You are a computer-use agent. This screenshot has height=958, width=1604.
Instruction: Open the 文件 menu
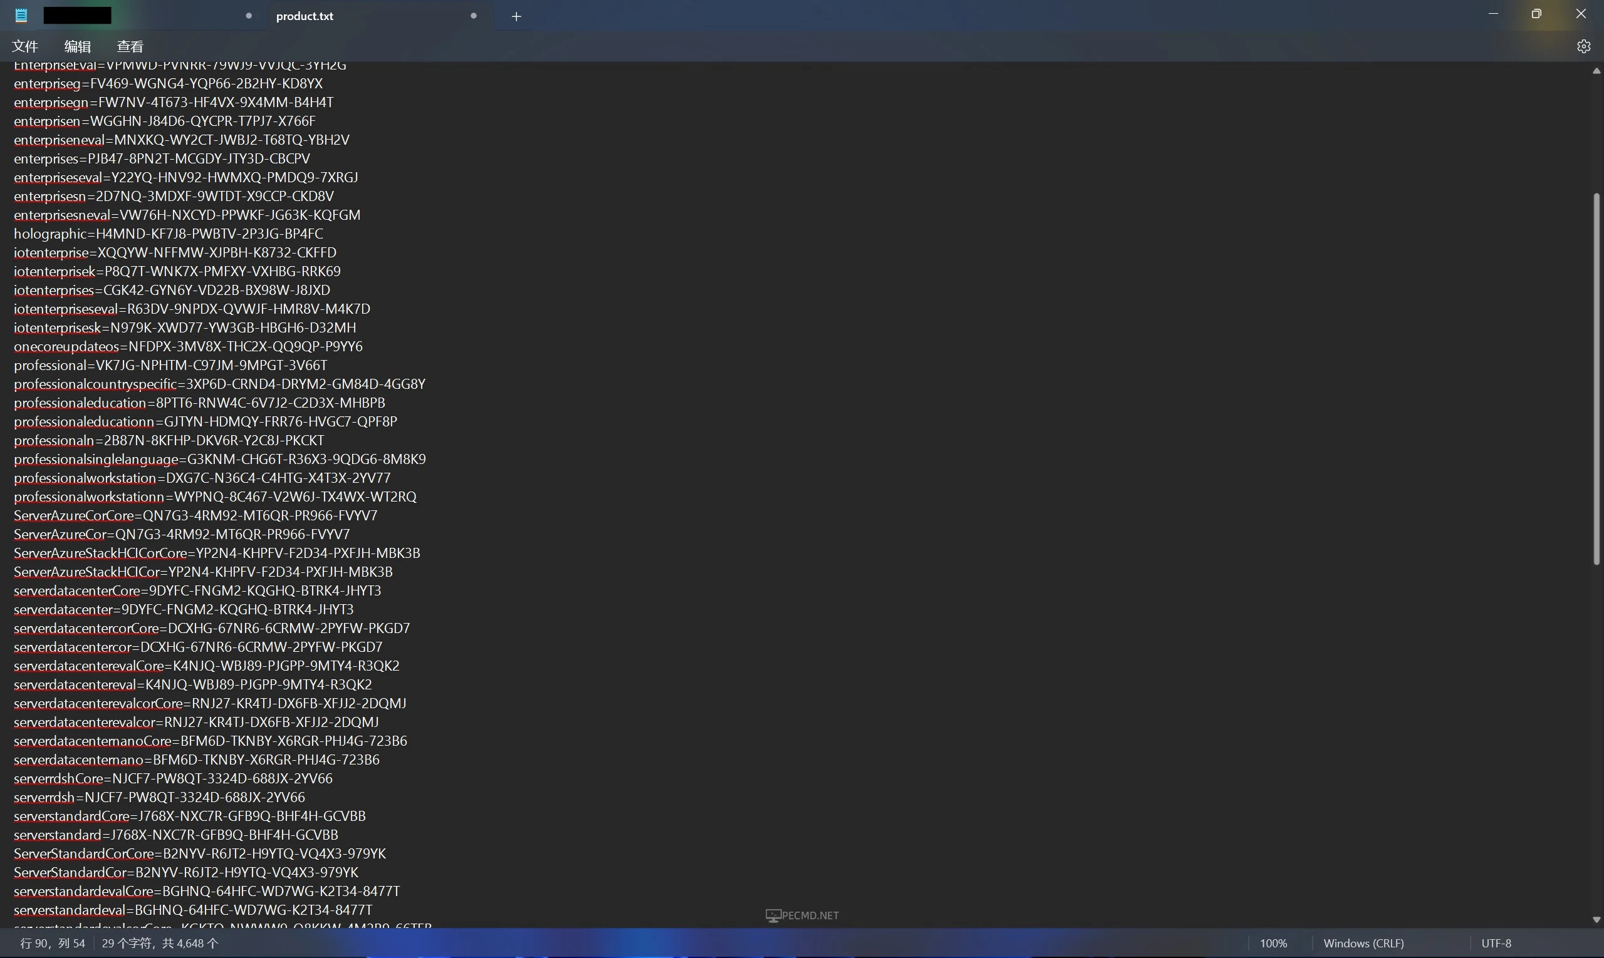pos(25,46)
